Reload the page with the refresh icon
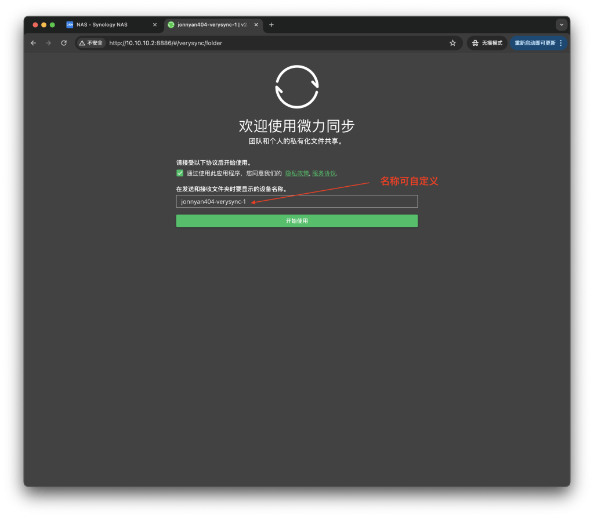 64,43
